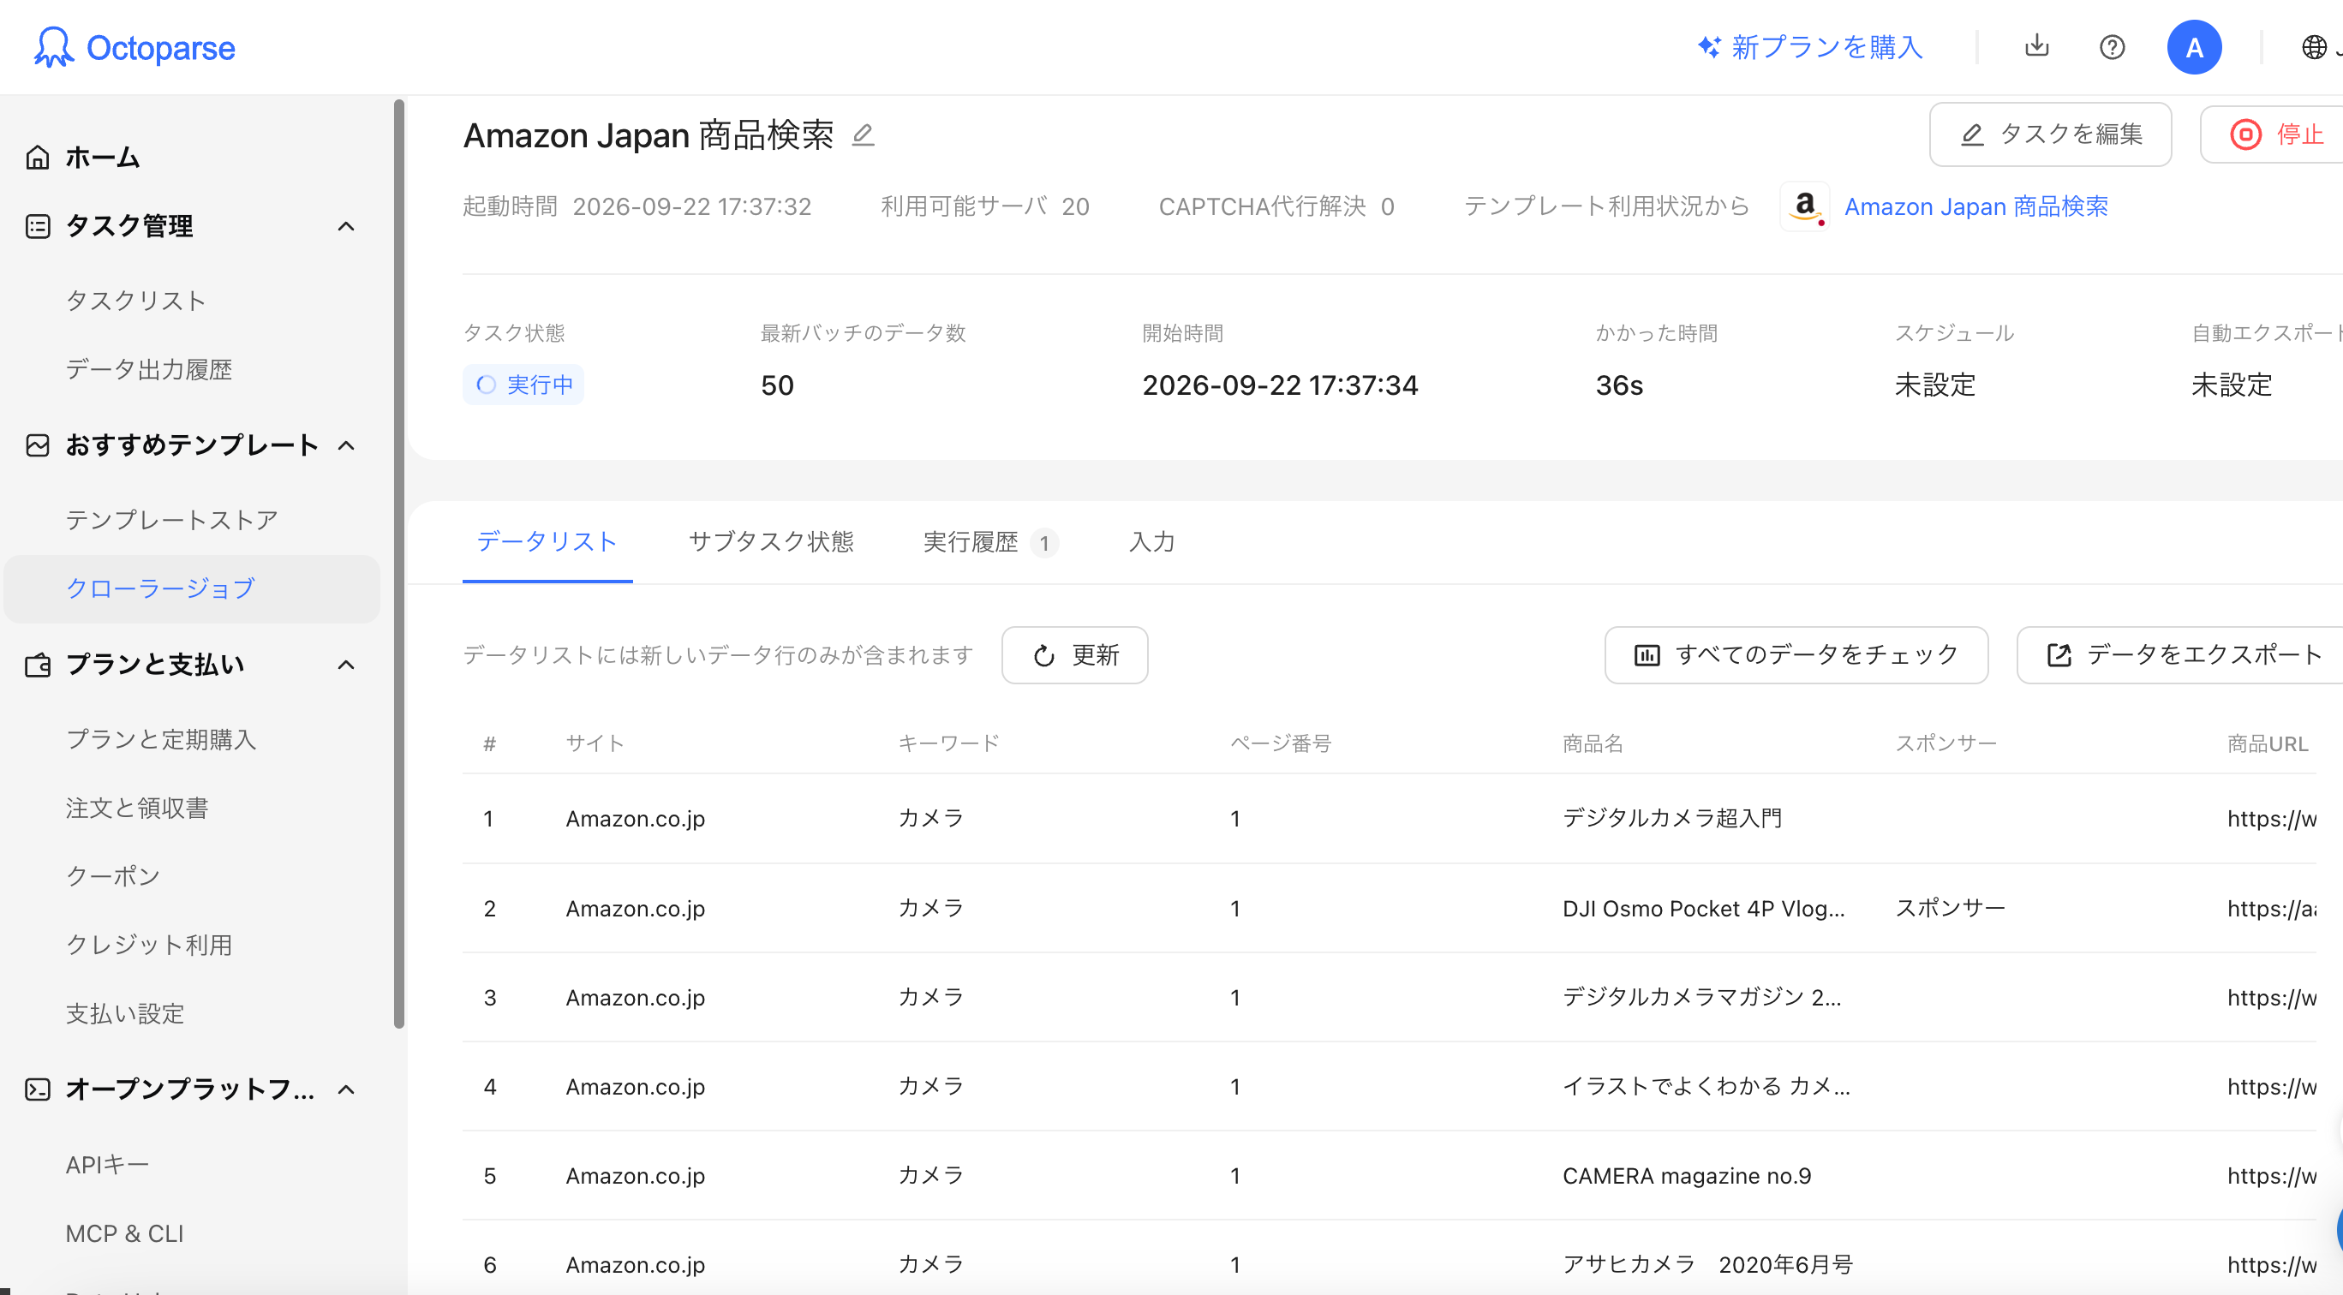Go to ホーム in sidebar
The height and width of the screenshot is (1295, 2343).
tap(102, 158)
